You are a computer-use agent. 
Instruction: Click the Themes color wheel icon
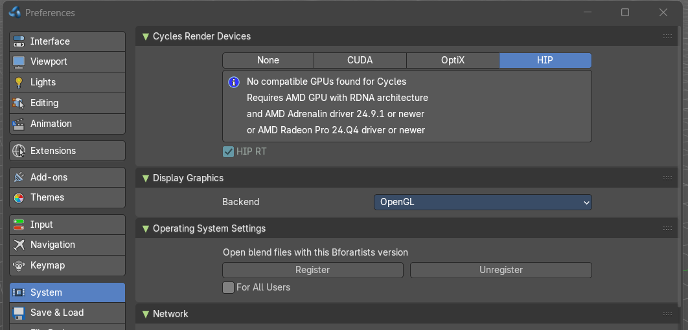click(x=19, y=197)
